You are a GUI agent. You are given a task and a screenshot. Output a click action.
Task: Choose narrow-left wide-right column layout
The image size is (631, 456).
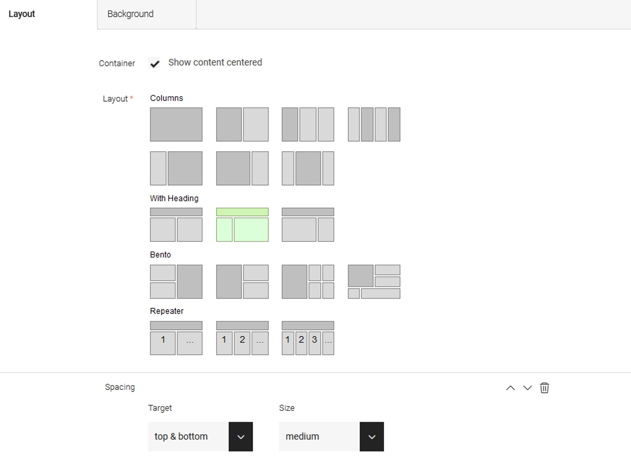(176, 169)
